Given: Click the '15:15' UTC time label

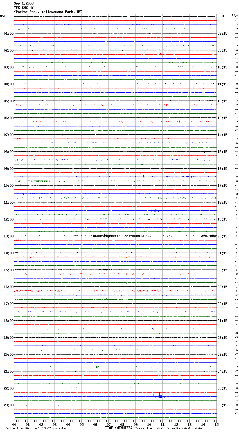Looking at the screenshot, I should click(x=222, y=152).
